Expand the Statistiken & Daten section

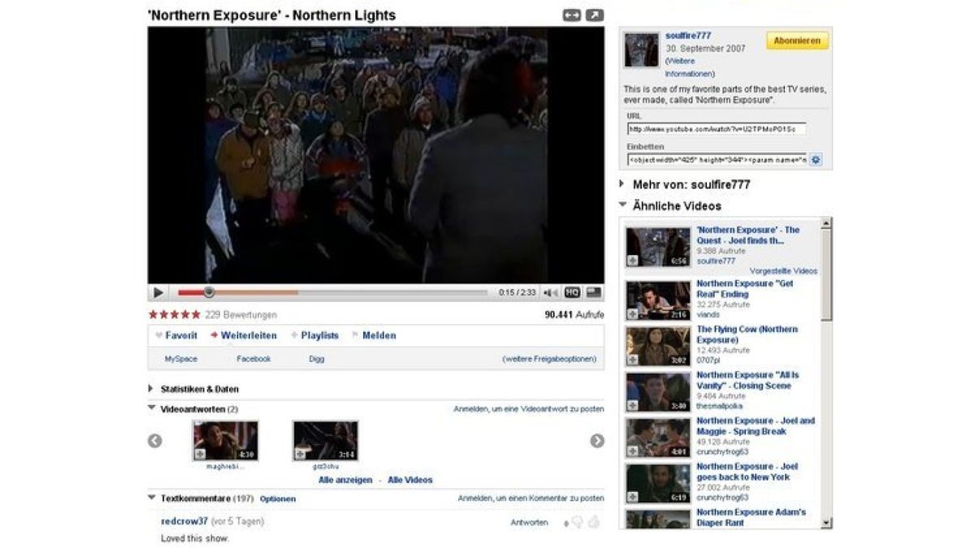pyautogui.click(x=151, y=389)
